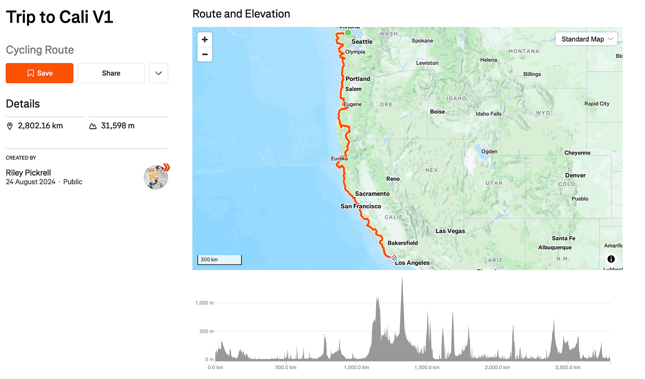Click the Bakersfield map label
Image resolution: width=645 pixels, height=379 pixels.
click(x=403, y=243)
